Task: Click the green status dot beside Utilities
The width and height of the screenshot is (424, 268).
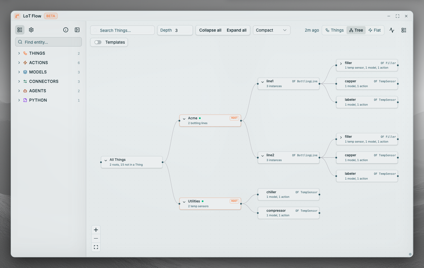Action: pyautogui.click(x=203, y=201)
